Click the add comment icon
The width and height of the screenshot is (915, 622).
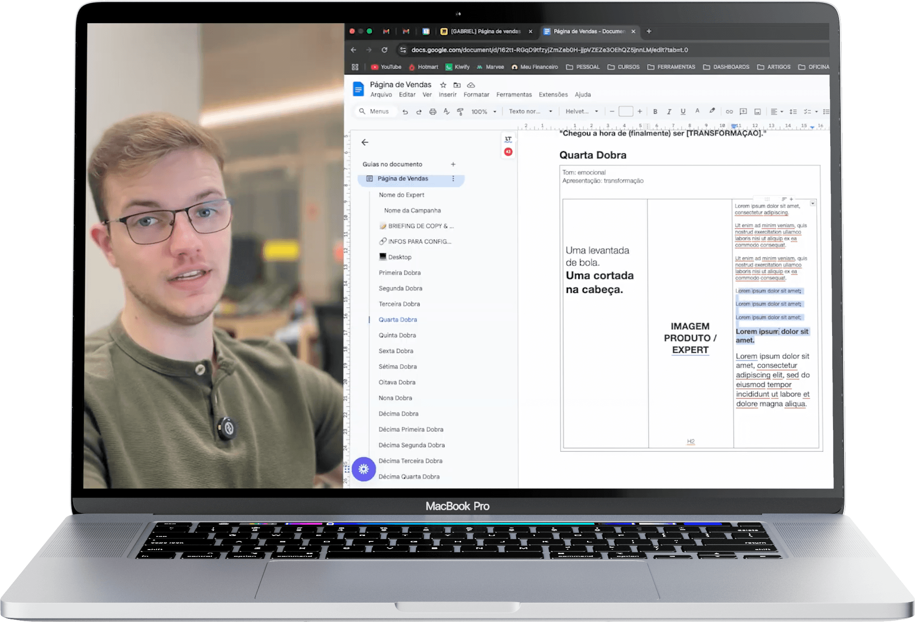point(743,111)
